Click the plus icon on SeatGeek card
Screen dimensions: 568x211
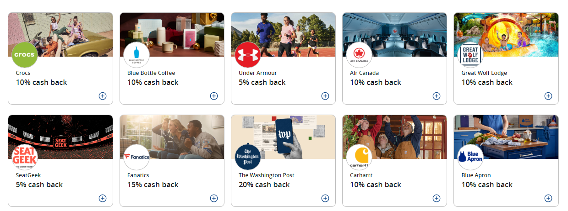103,198
